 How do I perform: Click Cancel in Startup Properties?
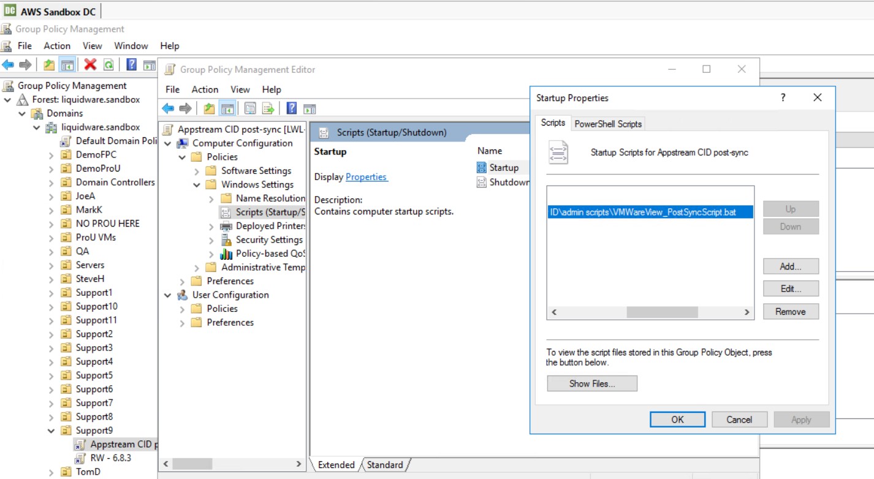[x=739, y=420]
